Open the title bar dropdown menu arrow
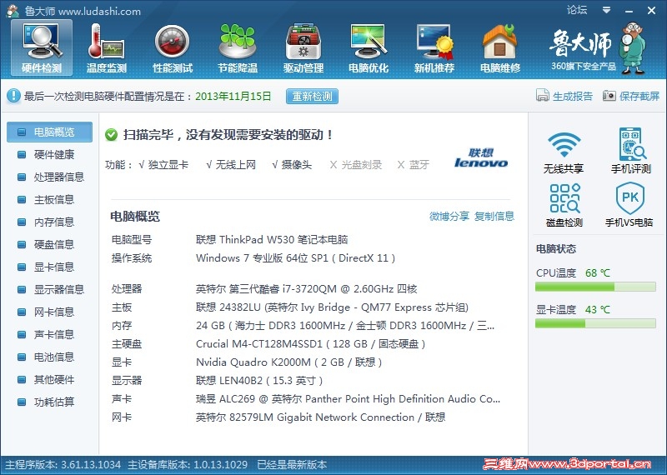 pyautogui.click(x=607, y=10)
